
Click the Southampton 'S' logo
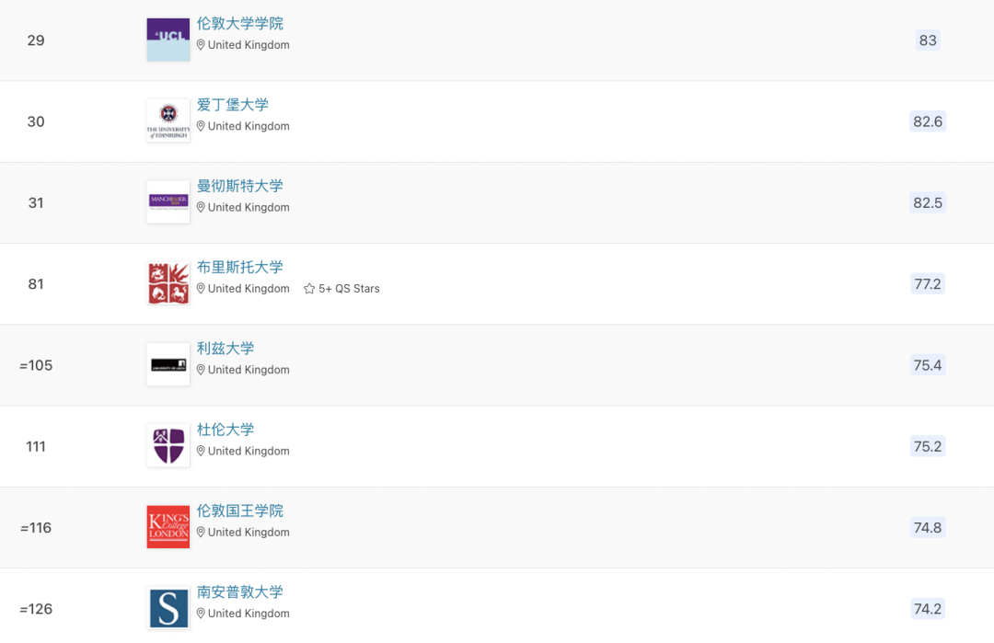point(168,608)
